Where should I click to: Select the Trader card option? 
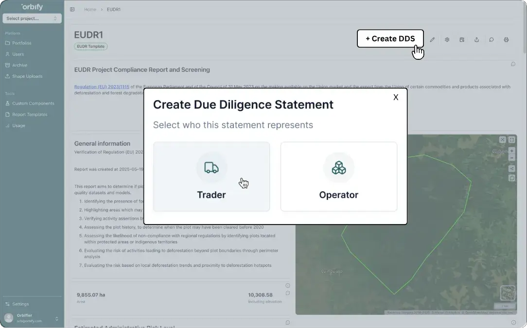[211, 177]
